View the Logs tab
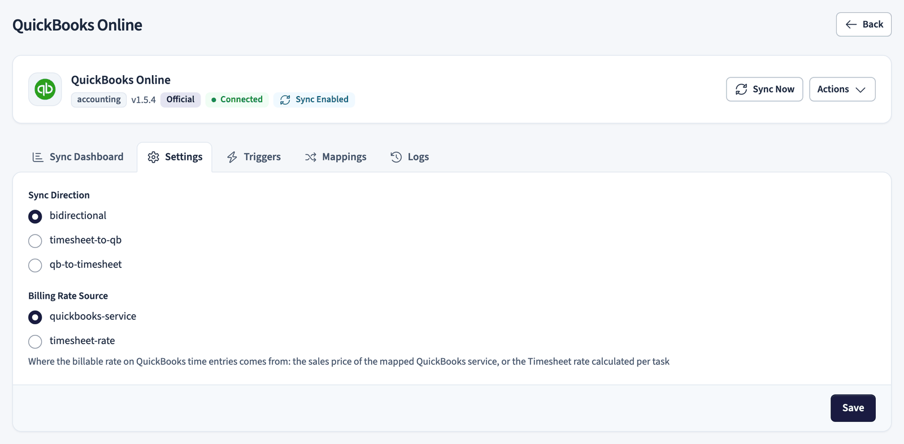Viewport: 904px width, 444px height. coord(410,157)
